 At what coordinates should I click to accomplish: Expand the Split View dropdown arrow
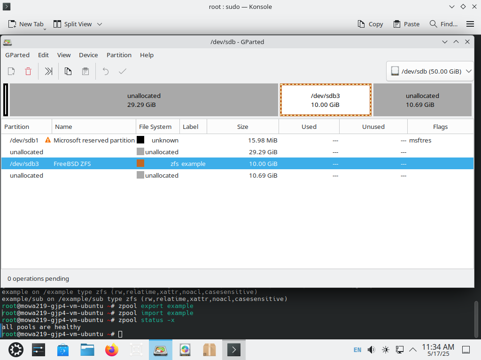(x=100, y=24)
